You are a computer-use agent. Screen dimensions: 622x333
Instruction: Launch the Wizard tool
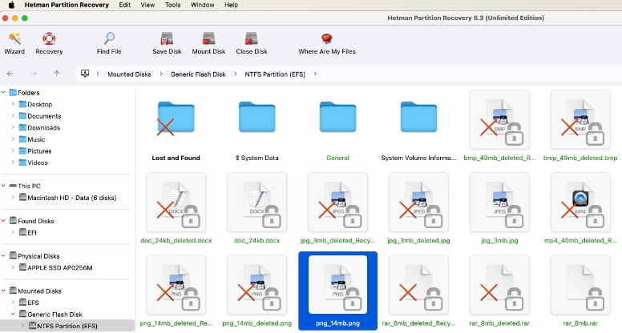[14, 43]
